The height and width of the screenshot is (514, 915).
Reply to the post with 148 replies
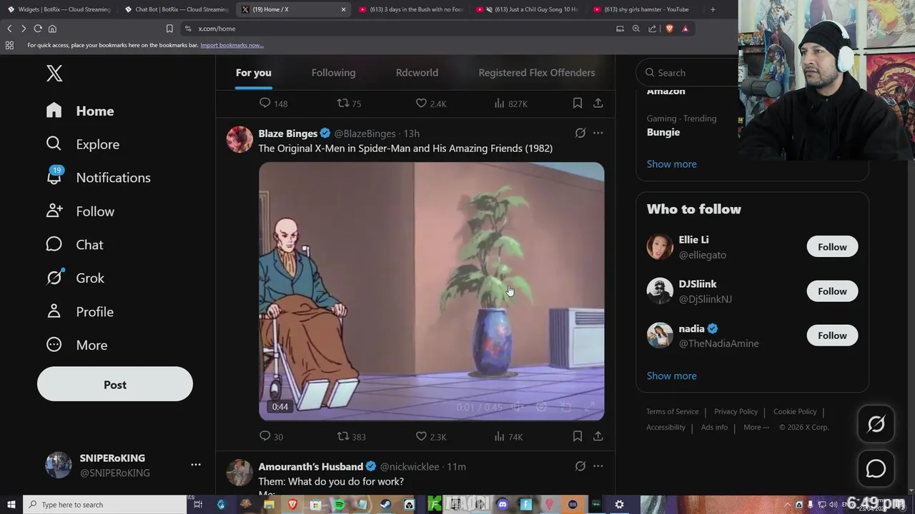(273, 104)
